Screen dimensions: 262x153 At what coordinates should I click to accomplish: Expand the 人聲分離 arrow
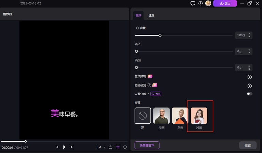click(x=148, y=94)
